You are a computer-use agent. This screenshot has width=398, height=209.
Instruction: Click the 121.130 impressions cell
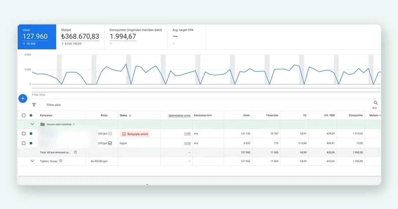coord(245,134)
